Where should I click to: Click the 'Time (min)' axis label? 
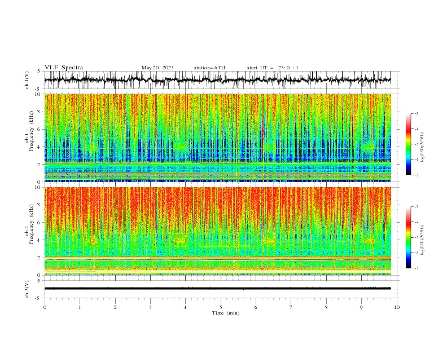226,313
